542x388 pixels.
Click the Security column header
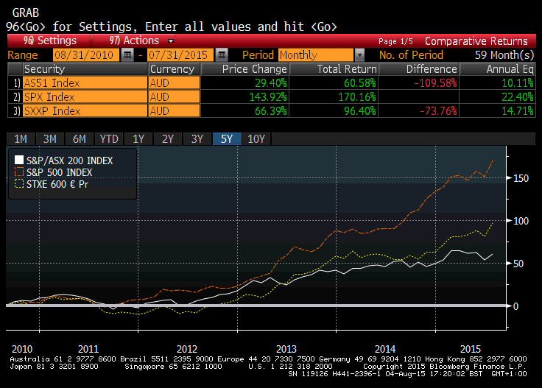tap(85, 69)
